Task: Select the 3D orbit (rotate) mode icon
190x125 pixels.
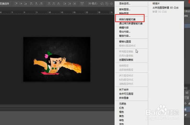Action: (x=102, y=4)
